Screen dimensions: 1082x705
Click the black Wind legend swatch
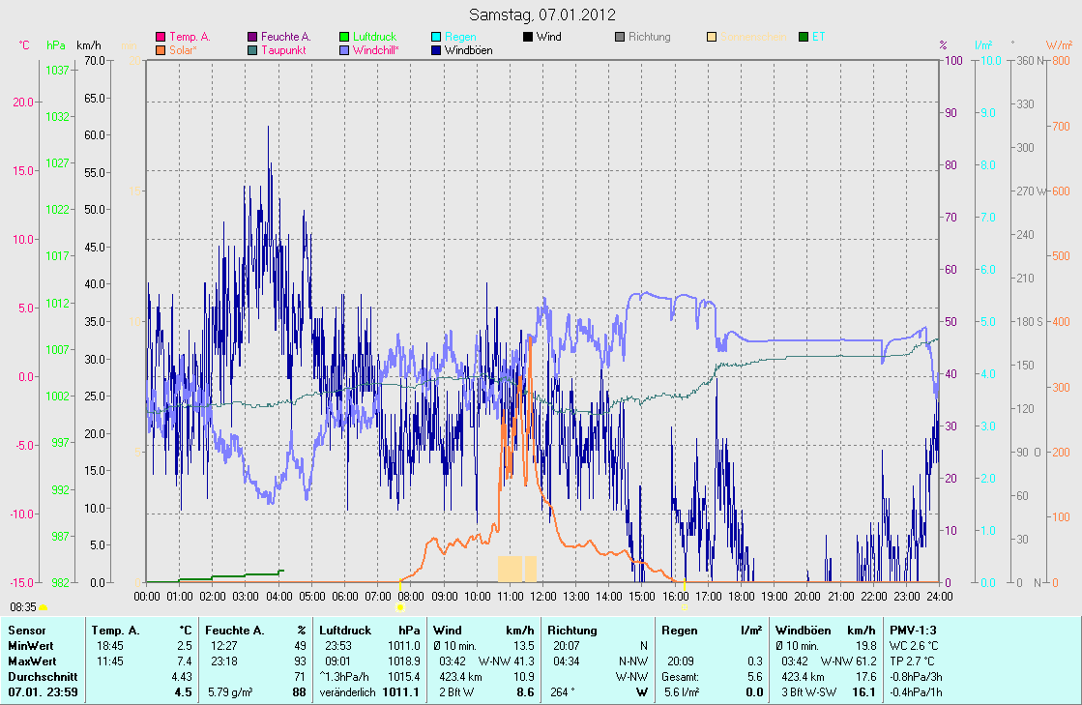point(528,37)
